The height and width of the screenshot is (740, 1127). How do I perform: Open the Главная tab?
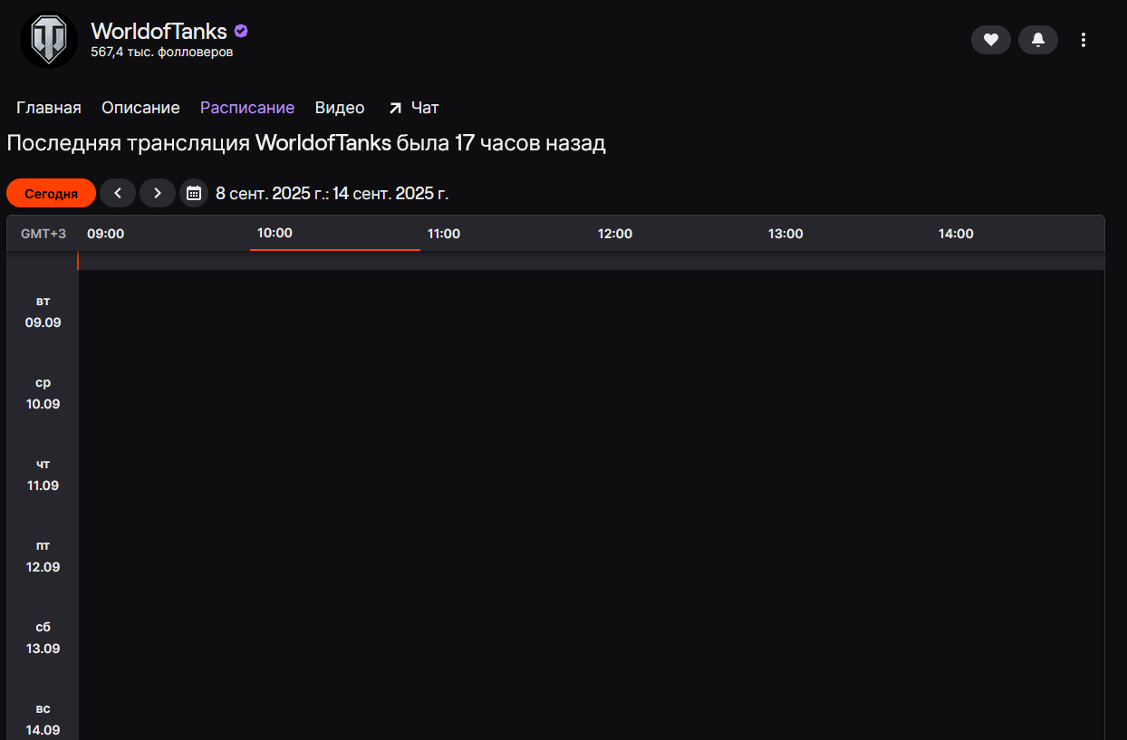pos(49,108)
